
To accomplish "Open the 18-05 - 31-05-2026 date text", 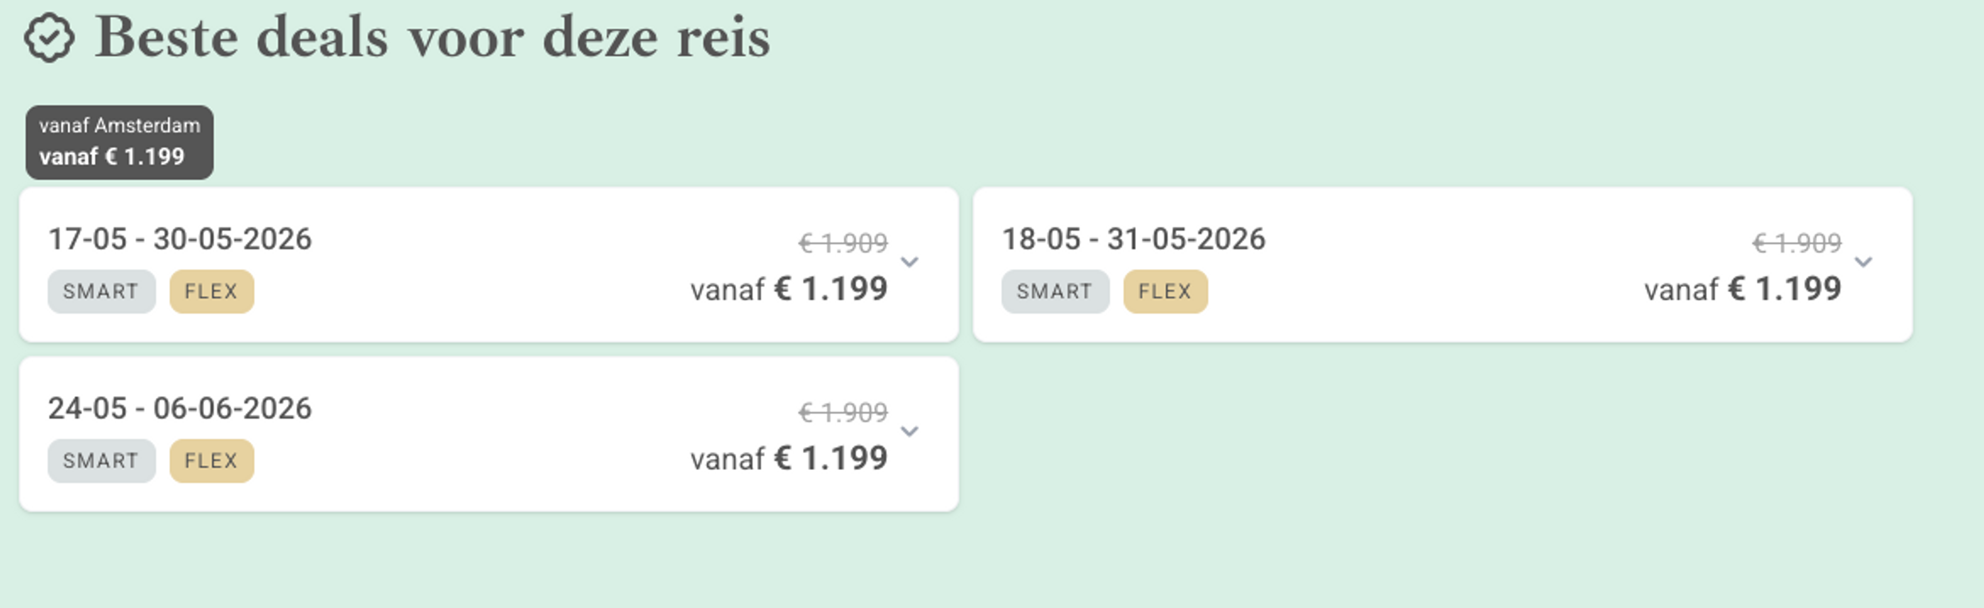I will (x=1133, y=239).
